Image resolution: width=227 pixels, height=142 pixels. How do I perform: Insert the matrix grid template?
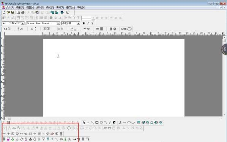pyautogui.click(x=101, y=29)
